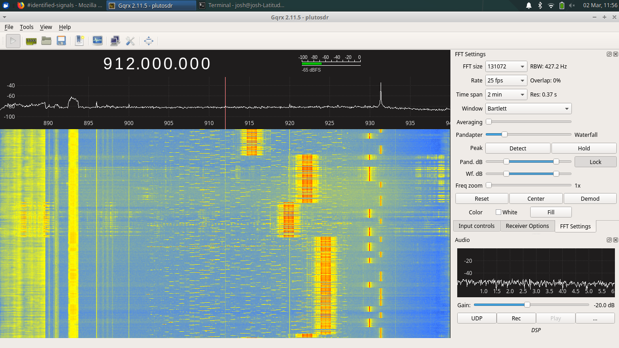Toggle remote control via networked computers icon
619x348 pixels.
click(x=115, y=41)
